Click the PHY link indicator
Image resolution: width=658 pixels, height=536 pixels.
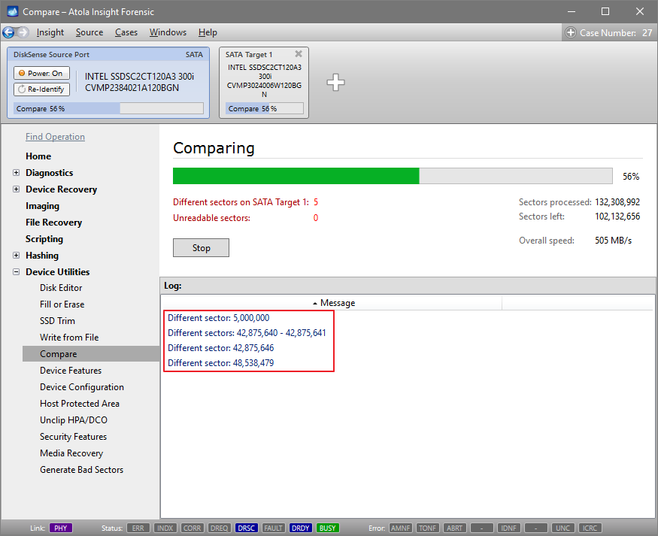pyautogui.click(x=61, y=528)
